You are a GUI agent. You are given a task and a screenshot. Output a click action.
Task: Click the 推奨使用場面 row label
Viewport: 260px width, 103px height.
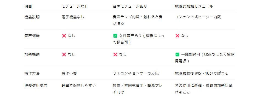pyautogui.click(x=36, y=86)
